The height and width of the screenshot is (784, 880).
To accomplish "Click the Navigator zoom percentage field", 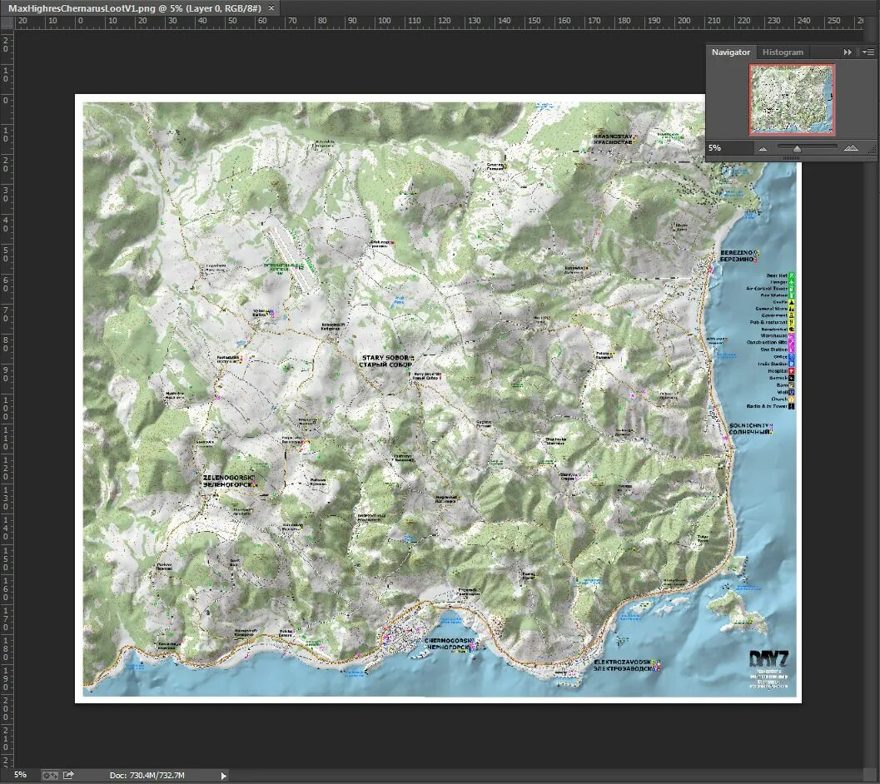I will tap(728, 148).
